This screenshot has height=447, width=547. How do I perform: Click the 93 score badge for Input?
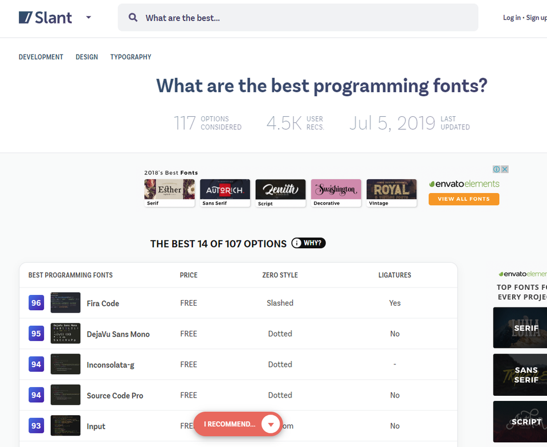[x=36, y=425]
